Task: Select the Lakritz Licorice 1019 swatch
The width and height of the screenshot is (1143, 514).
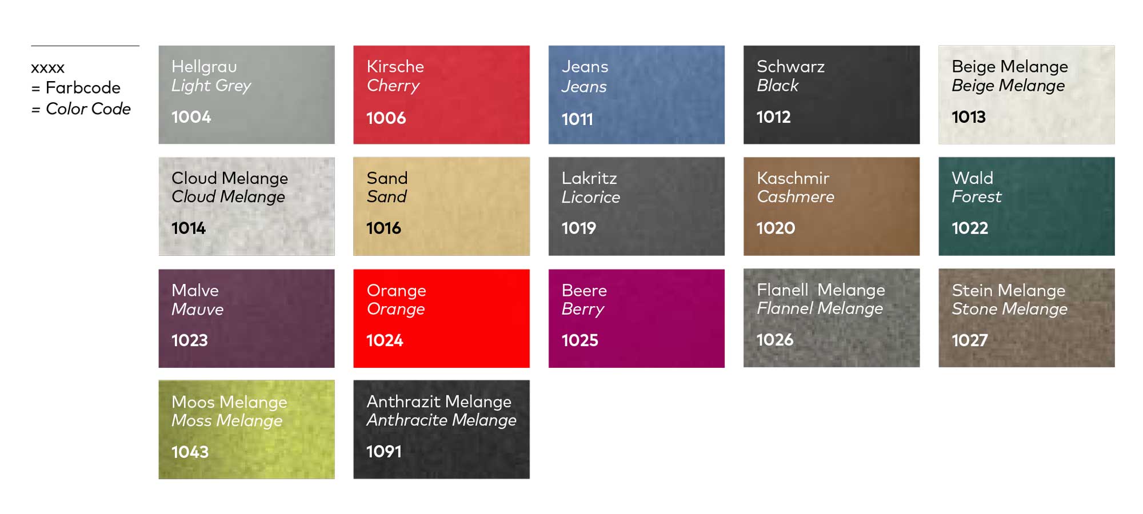Action: coord(636,206)
